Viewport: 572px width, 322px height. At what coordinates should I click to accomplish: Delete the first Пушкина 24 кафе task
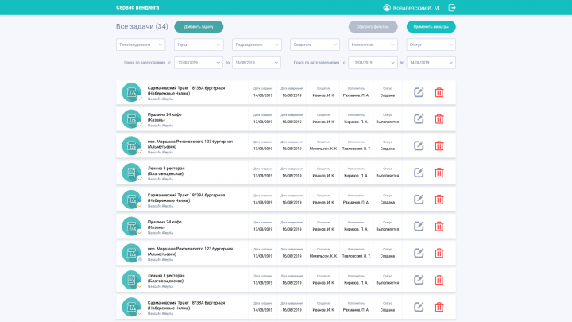pos(439,119)
